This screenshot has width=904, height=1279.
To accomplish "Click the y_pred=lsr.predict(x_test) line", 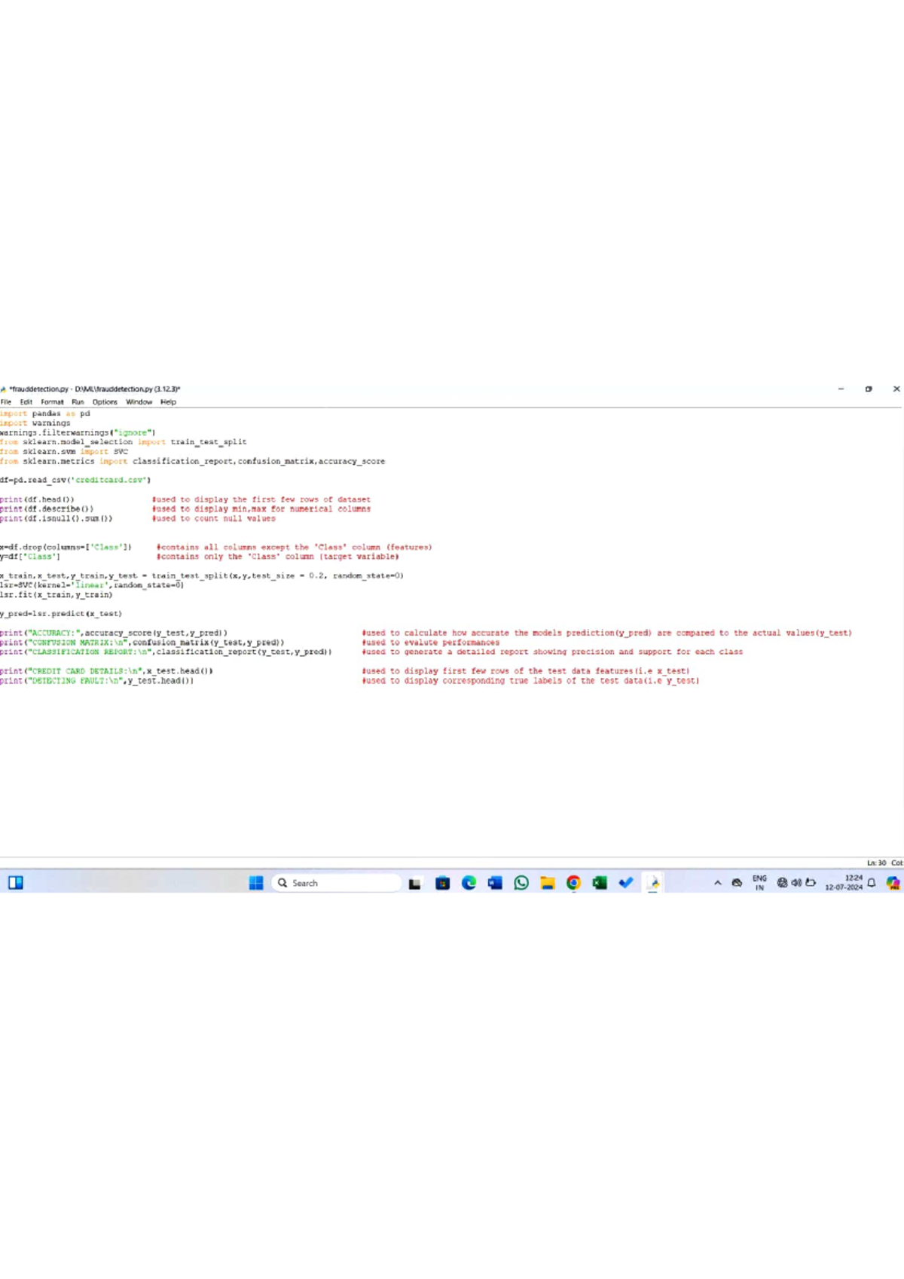I will 61,614.
